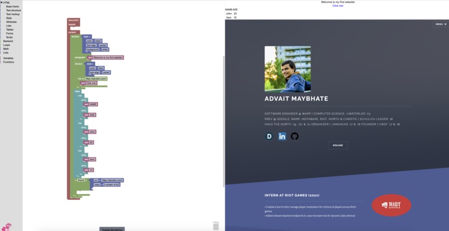The width and height of the screenshot is (449, 231).
Task: Click the RÉSUMÉ button
Action: [338, 145]
